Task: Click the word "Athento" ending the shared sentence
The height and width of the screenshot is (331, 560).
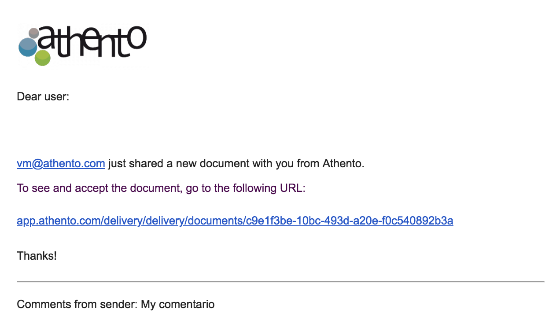Action: coord(343,164)
